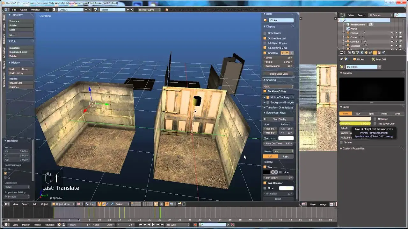
Task: Click the outliner search magnifier icon
Action: click(x=397, y=15)
